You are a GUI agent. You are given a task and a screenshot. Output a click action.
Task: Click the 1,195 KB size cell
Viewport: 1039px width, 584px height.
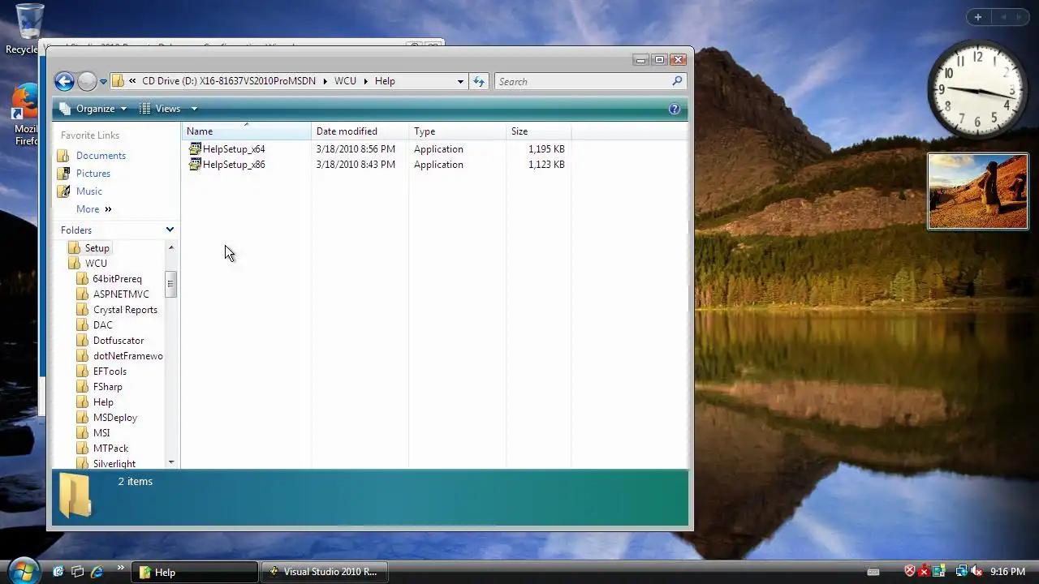[546, 149]
